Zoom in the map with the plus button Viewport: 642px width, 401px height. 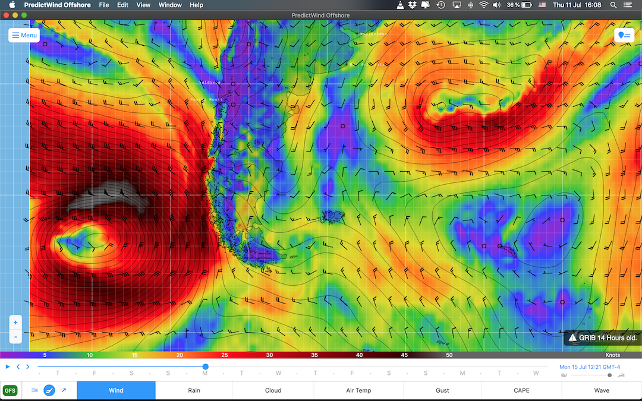[15, 323]
